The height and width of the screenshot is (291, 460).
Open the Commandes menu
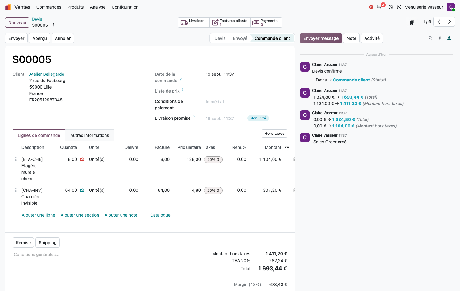coord(49,7)
